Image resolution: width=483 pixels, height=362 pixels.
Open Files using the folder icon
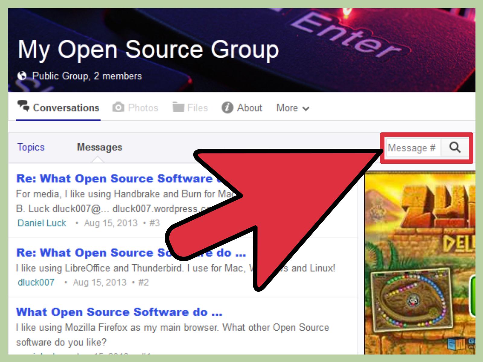pyautogui.click(x=179, y=107)
